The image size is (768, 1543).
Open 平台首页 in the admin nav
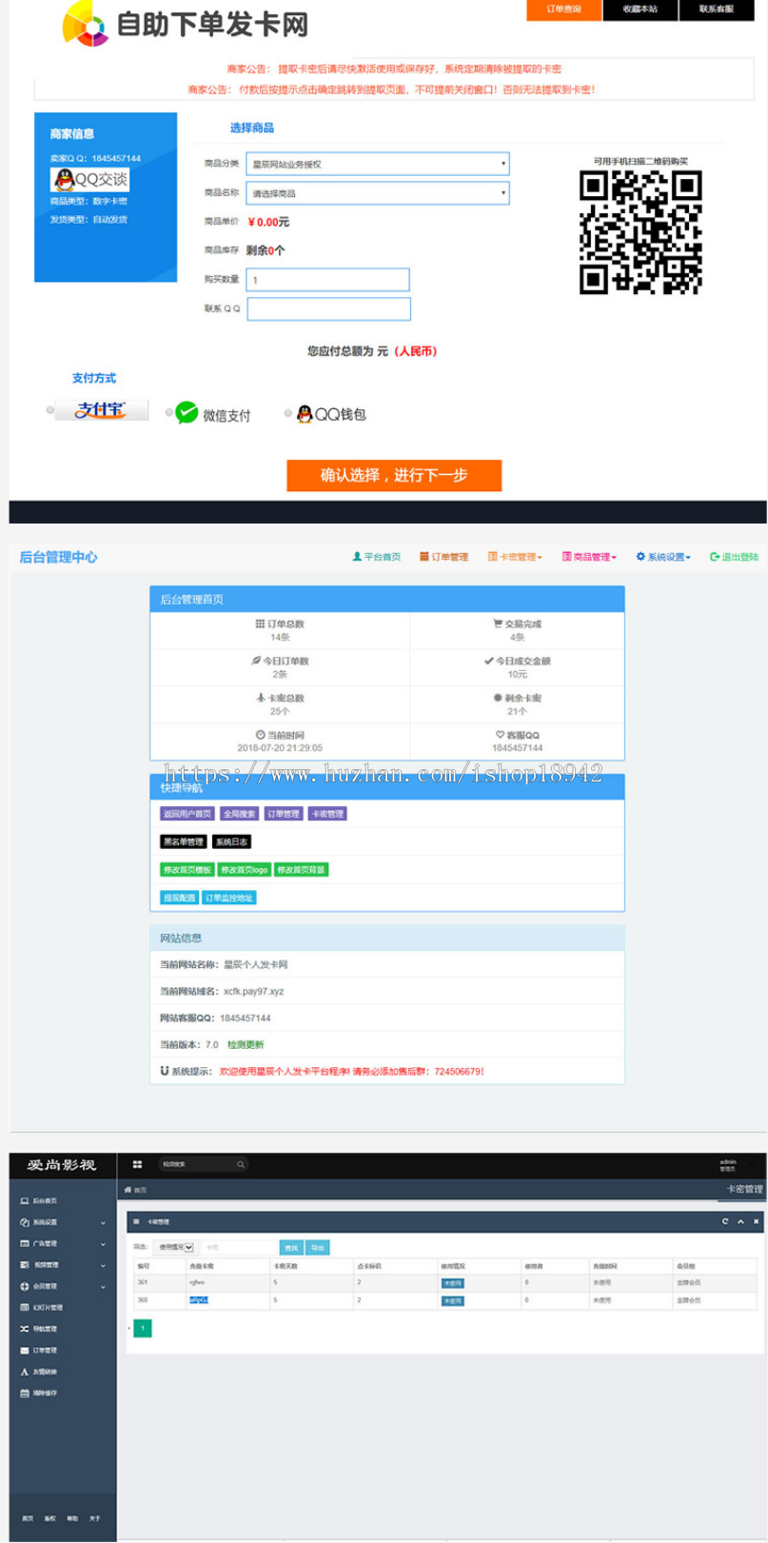coord(377,557)
